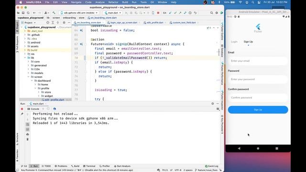This screenshot has height=172, width=306.
Task: Expand the core folder
Action: pos(28,62)
